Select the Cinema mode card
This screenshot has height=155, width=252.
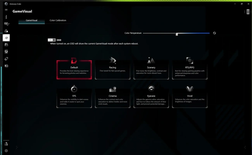tap(113, 98)
